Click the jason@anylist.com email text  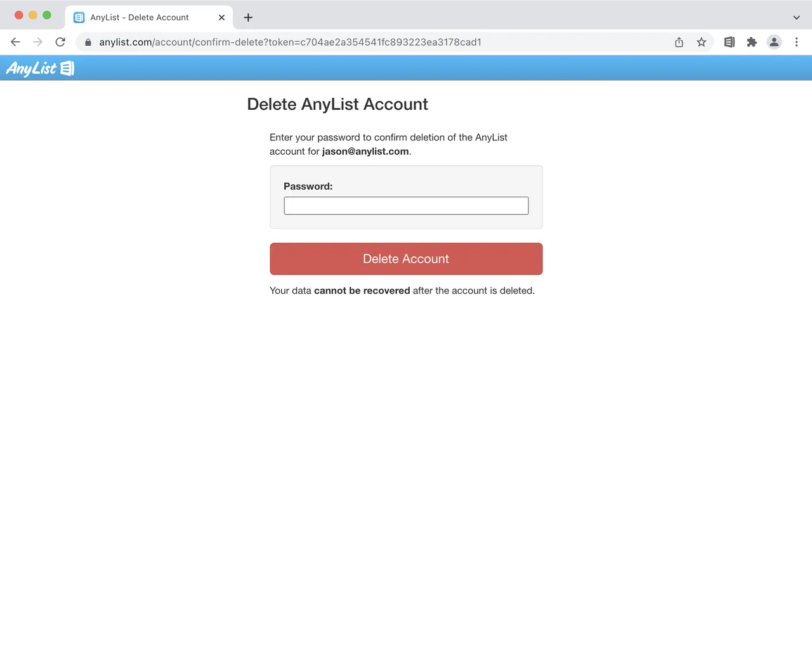(365, 151)
